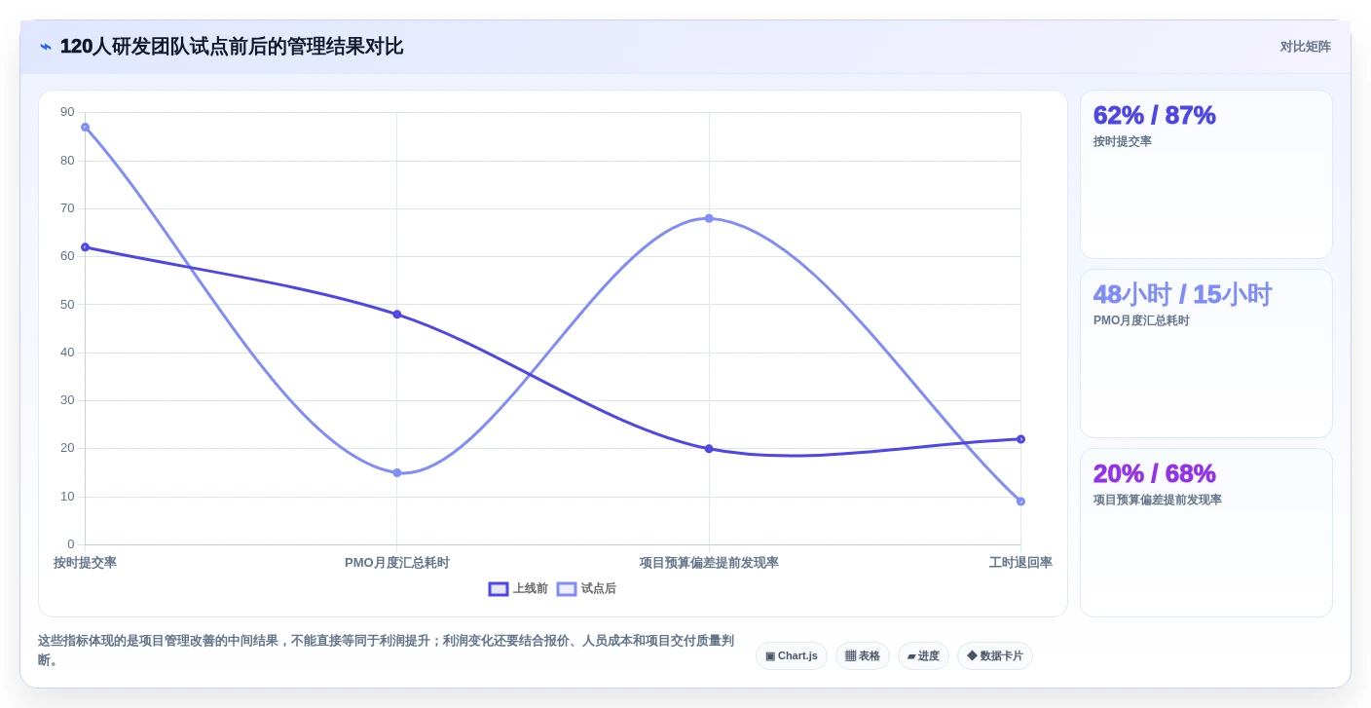Select the 表格 tag chip
The width and height of the screenshot is (1371, 708).
coord(863,656)
